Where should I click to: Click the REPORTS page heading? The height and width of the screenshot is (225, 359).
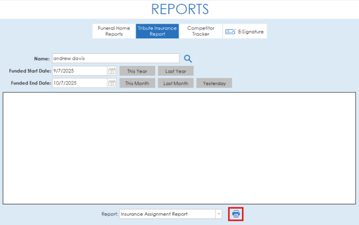(x=180, y=9)
